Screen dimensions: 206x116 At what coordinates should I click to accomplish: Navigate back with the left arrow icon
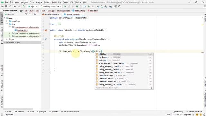[x=15, y=6]
